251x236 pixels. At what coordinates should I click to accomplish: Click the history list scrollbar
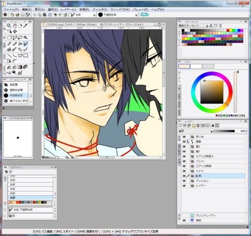(55, 187)
